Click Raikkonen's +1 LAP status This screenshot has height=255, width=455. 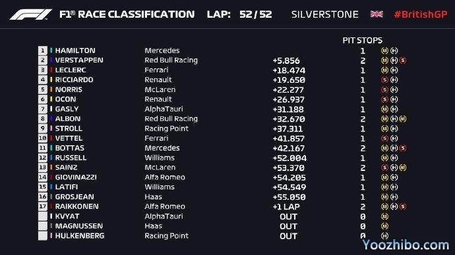coord(286,207)
